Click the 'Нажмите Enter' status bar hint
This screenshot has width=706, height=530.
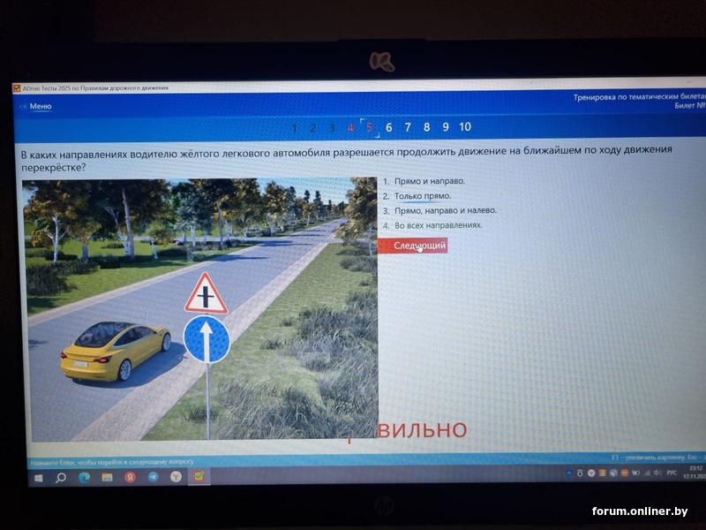[x=112, y=462]
